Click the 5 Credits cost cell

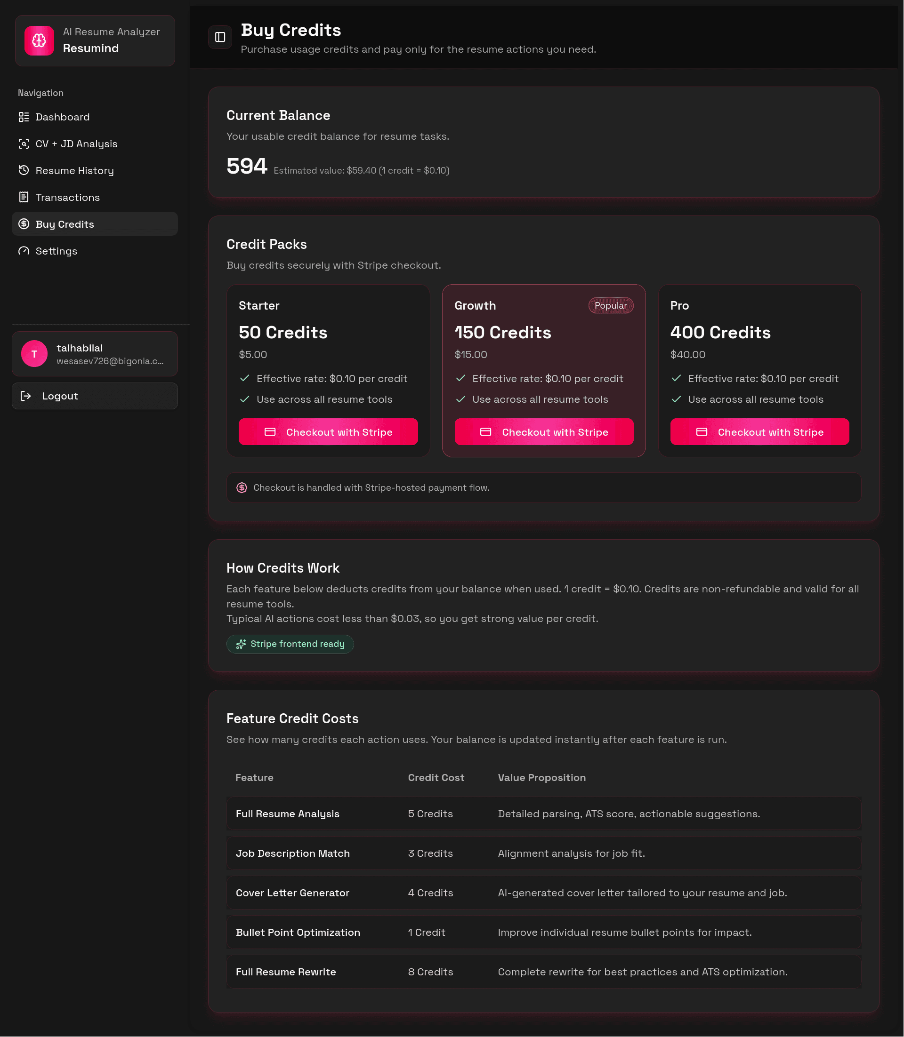click(x=431, y=814)
